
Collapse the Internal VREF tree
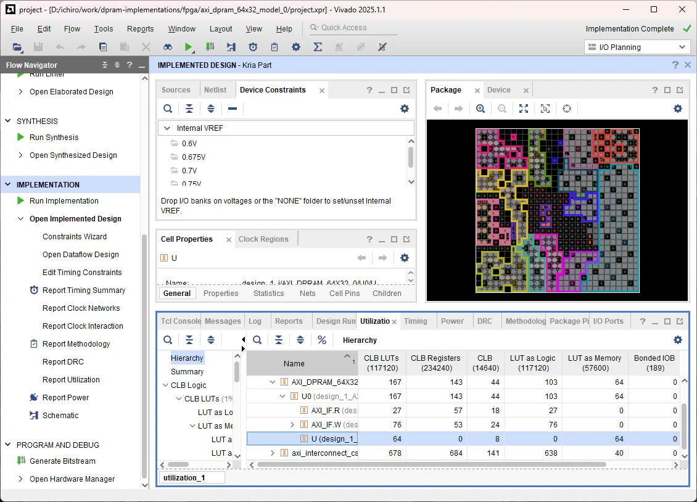coord(167,128)
